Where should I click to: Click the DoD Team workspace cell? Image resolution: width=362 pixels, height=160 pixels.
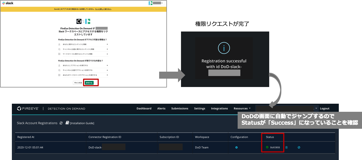[202, 147]
